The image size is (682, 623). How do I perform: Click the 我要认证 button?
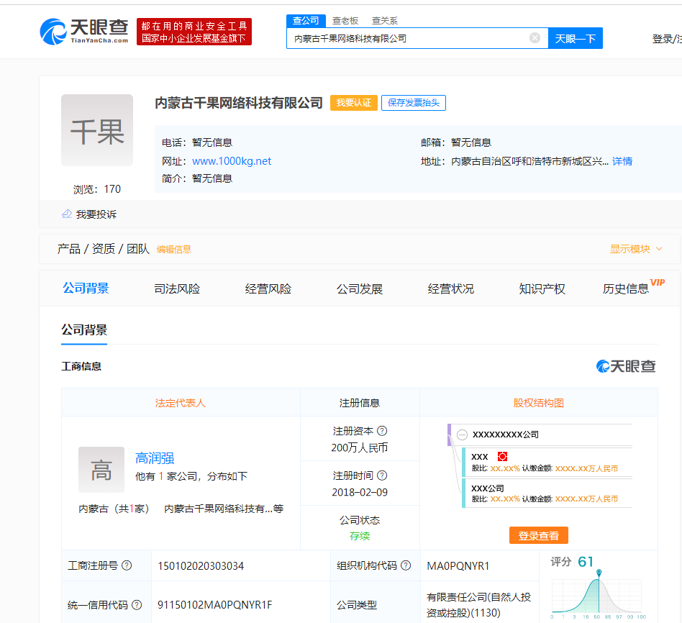(354, 103)
